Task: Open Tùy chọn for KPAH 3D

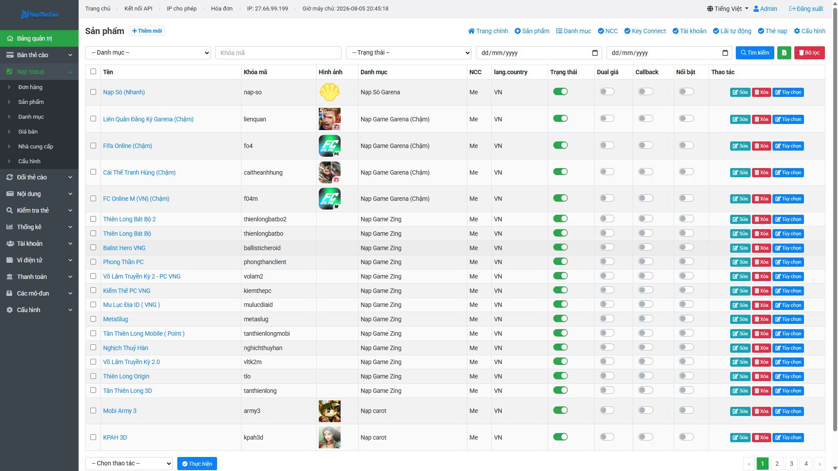Action: [x=788, y=437]
